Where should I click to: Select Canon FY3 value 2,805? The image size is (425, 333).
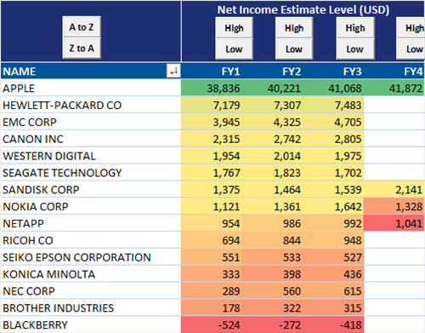pyautogui.click(x=333, y=139)
